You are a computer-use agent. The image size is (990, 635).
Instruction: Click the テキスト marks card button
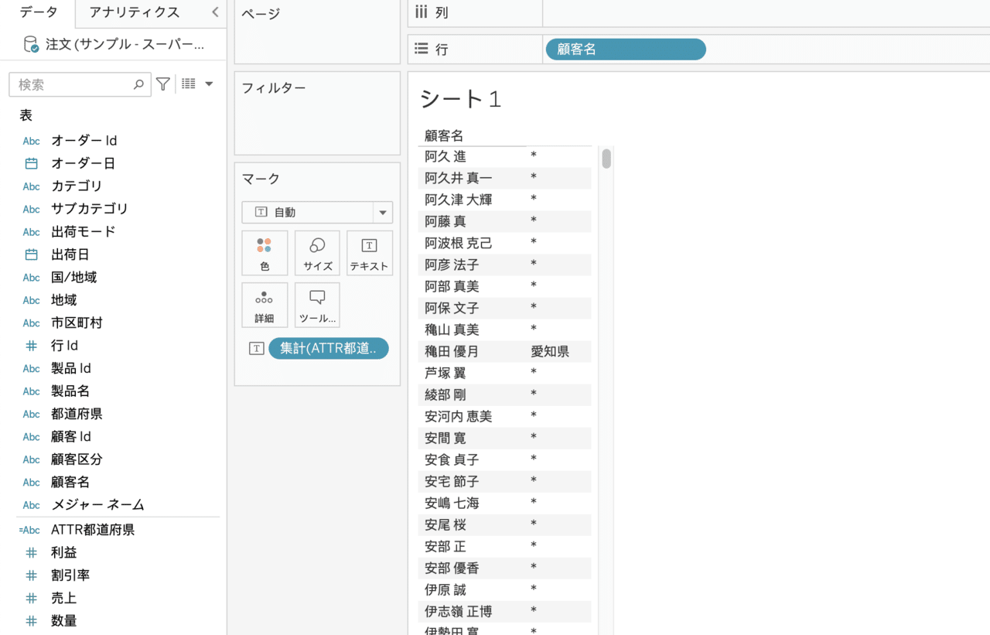370,253
